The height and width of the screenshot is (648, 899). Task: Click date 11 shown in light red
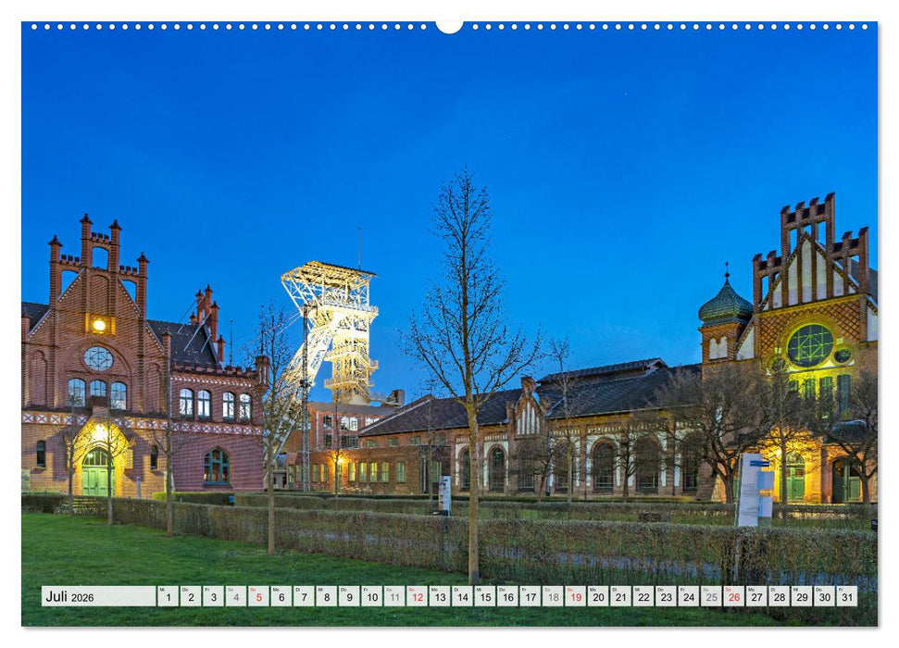click(x=393, y=598)
